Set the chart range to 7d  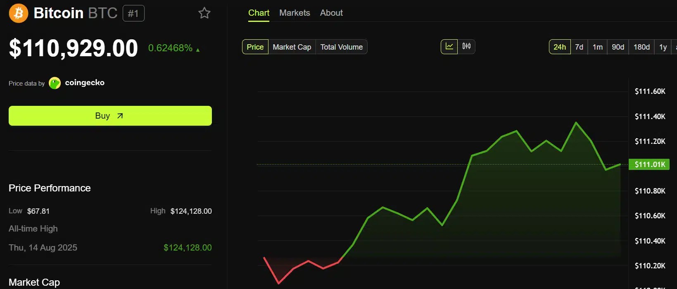point(579,47)
